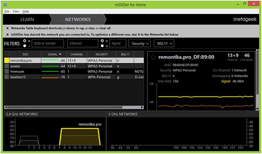This screenshot has width=262, height=154.
Task: Focus the Signal filter field
Action: (118, 43)
